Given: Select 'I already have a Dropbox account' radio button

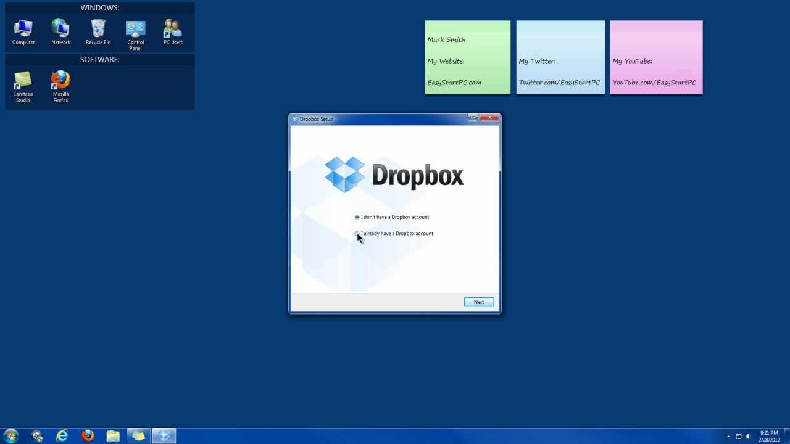Looking at the screenshot, I should coord(357,234).
